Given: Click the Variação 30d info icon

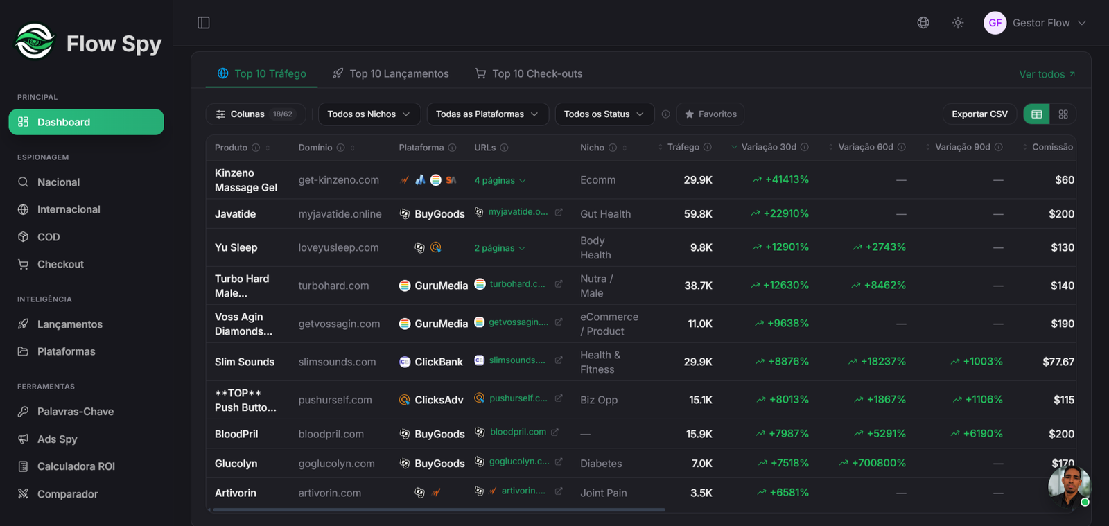Looking at the screenshot, I should tap(805, 148).
